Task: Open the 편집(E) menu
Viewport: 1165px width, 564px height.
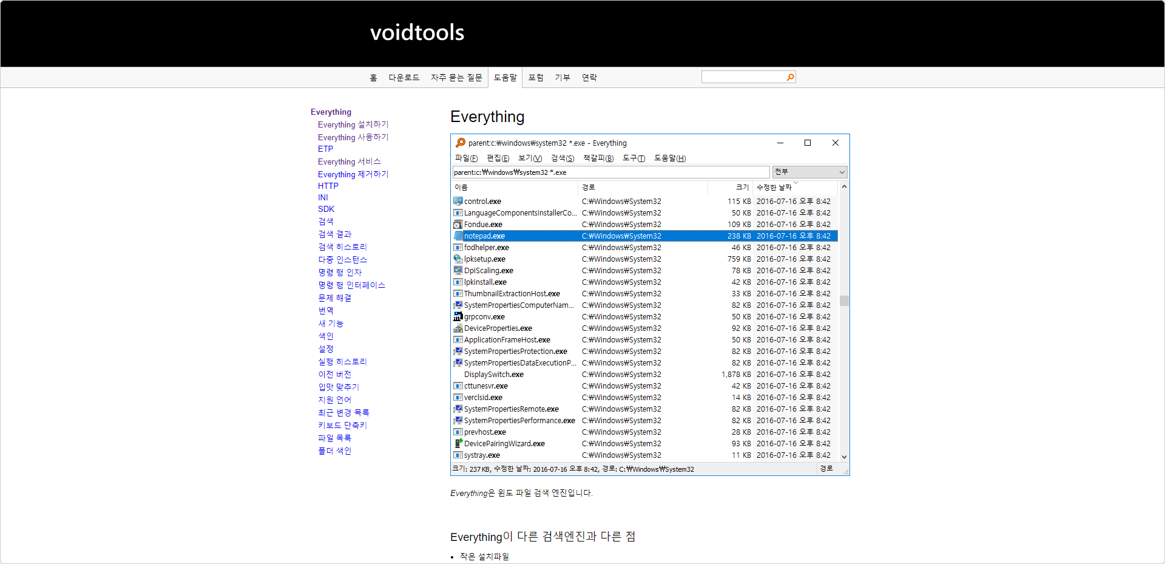Action: (x=498, y=158)
